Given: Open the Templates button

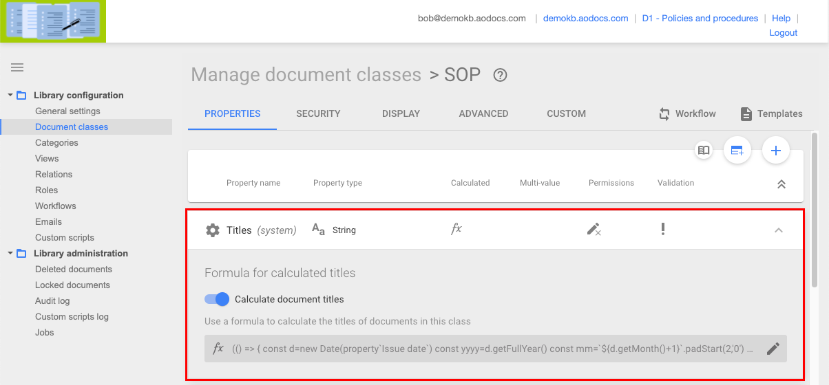Looking at the screenshot, I should [771, 114].
